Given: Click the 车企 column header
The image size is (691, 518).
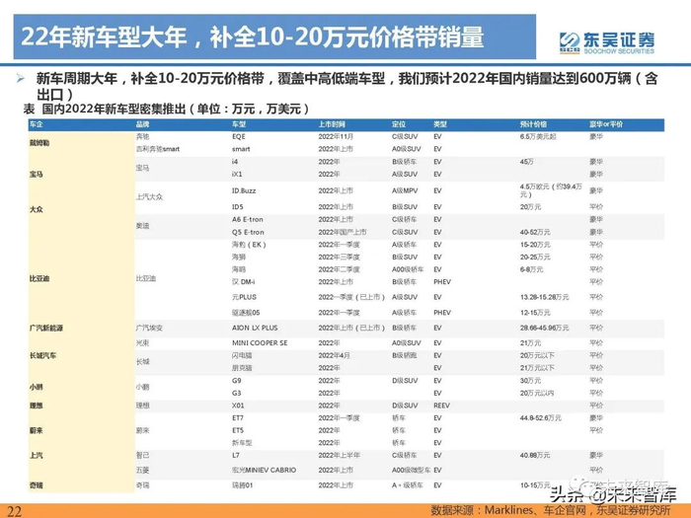Looking at the screenshot, I should 37,124.
